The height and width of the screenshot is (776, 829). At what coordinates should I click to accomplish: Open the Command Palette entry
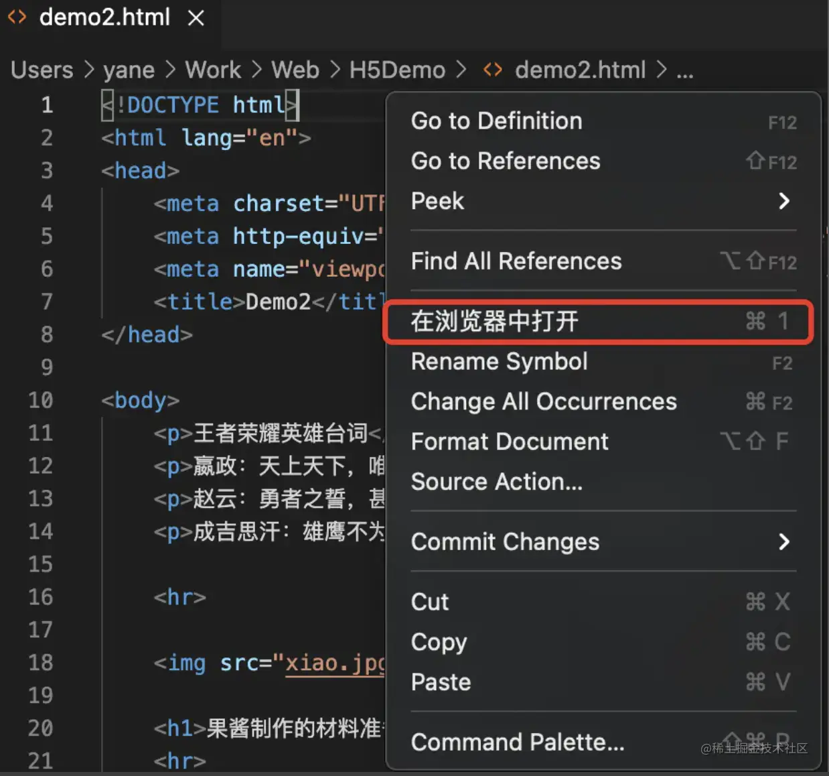517,742
